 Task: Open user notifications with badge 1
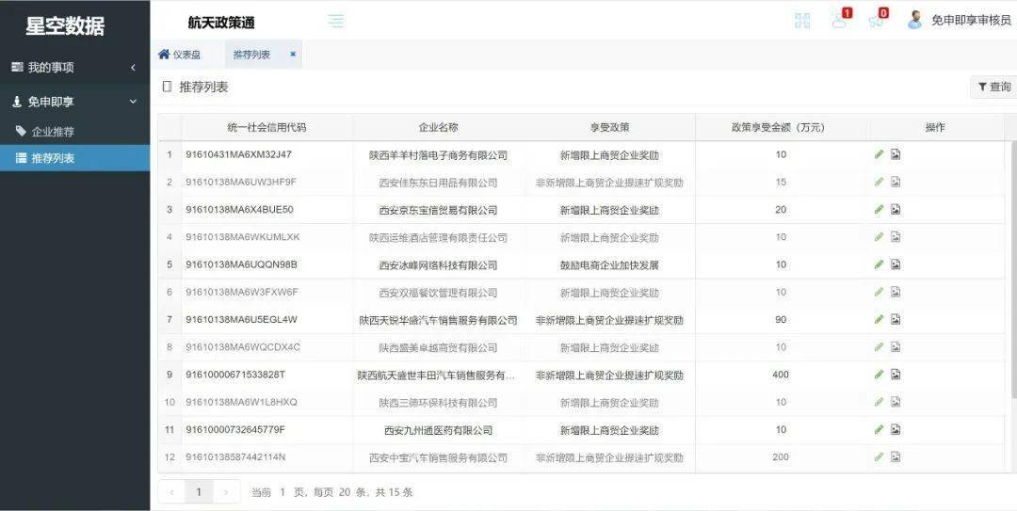click(839, 21)
